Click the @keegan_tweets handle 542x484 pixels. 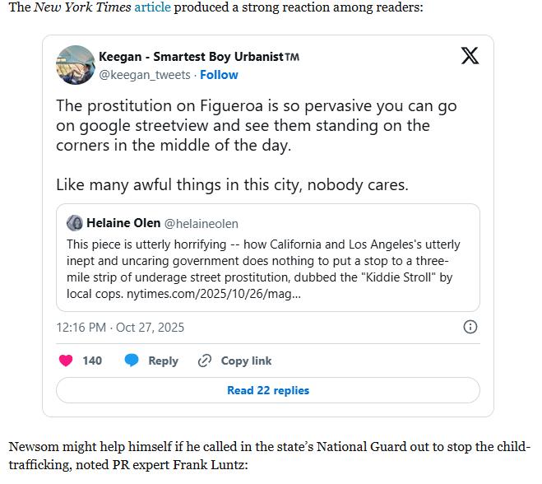tap(145, 75)
